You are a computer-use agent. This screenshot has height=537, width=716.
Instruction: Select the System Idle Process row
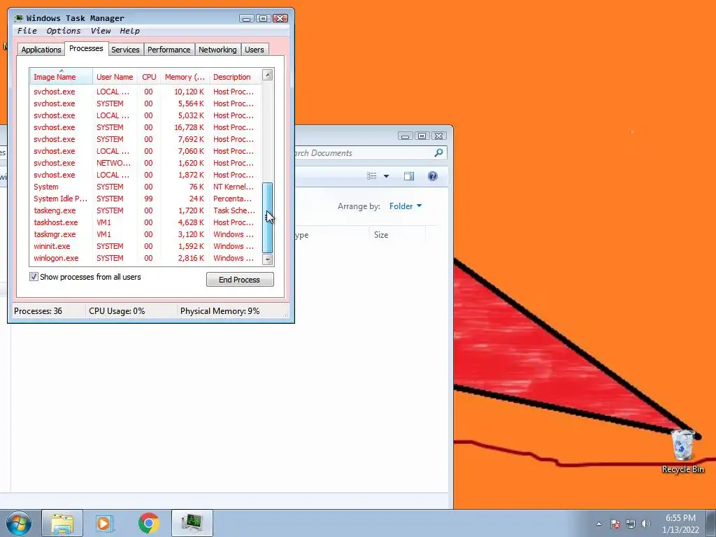pos(145,199)
